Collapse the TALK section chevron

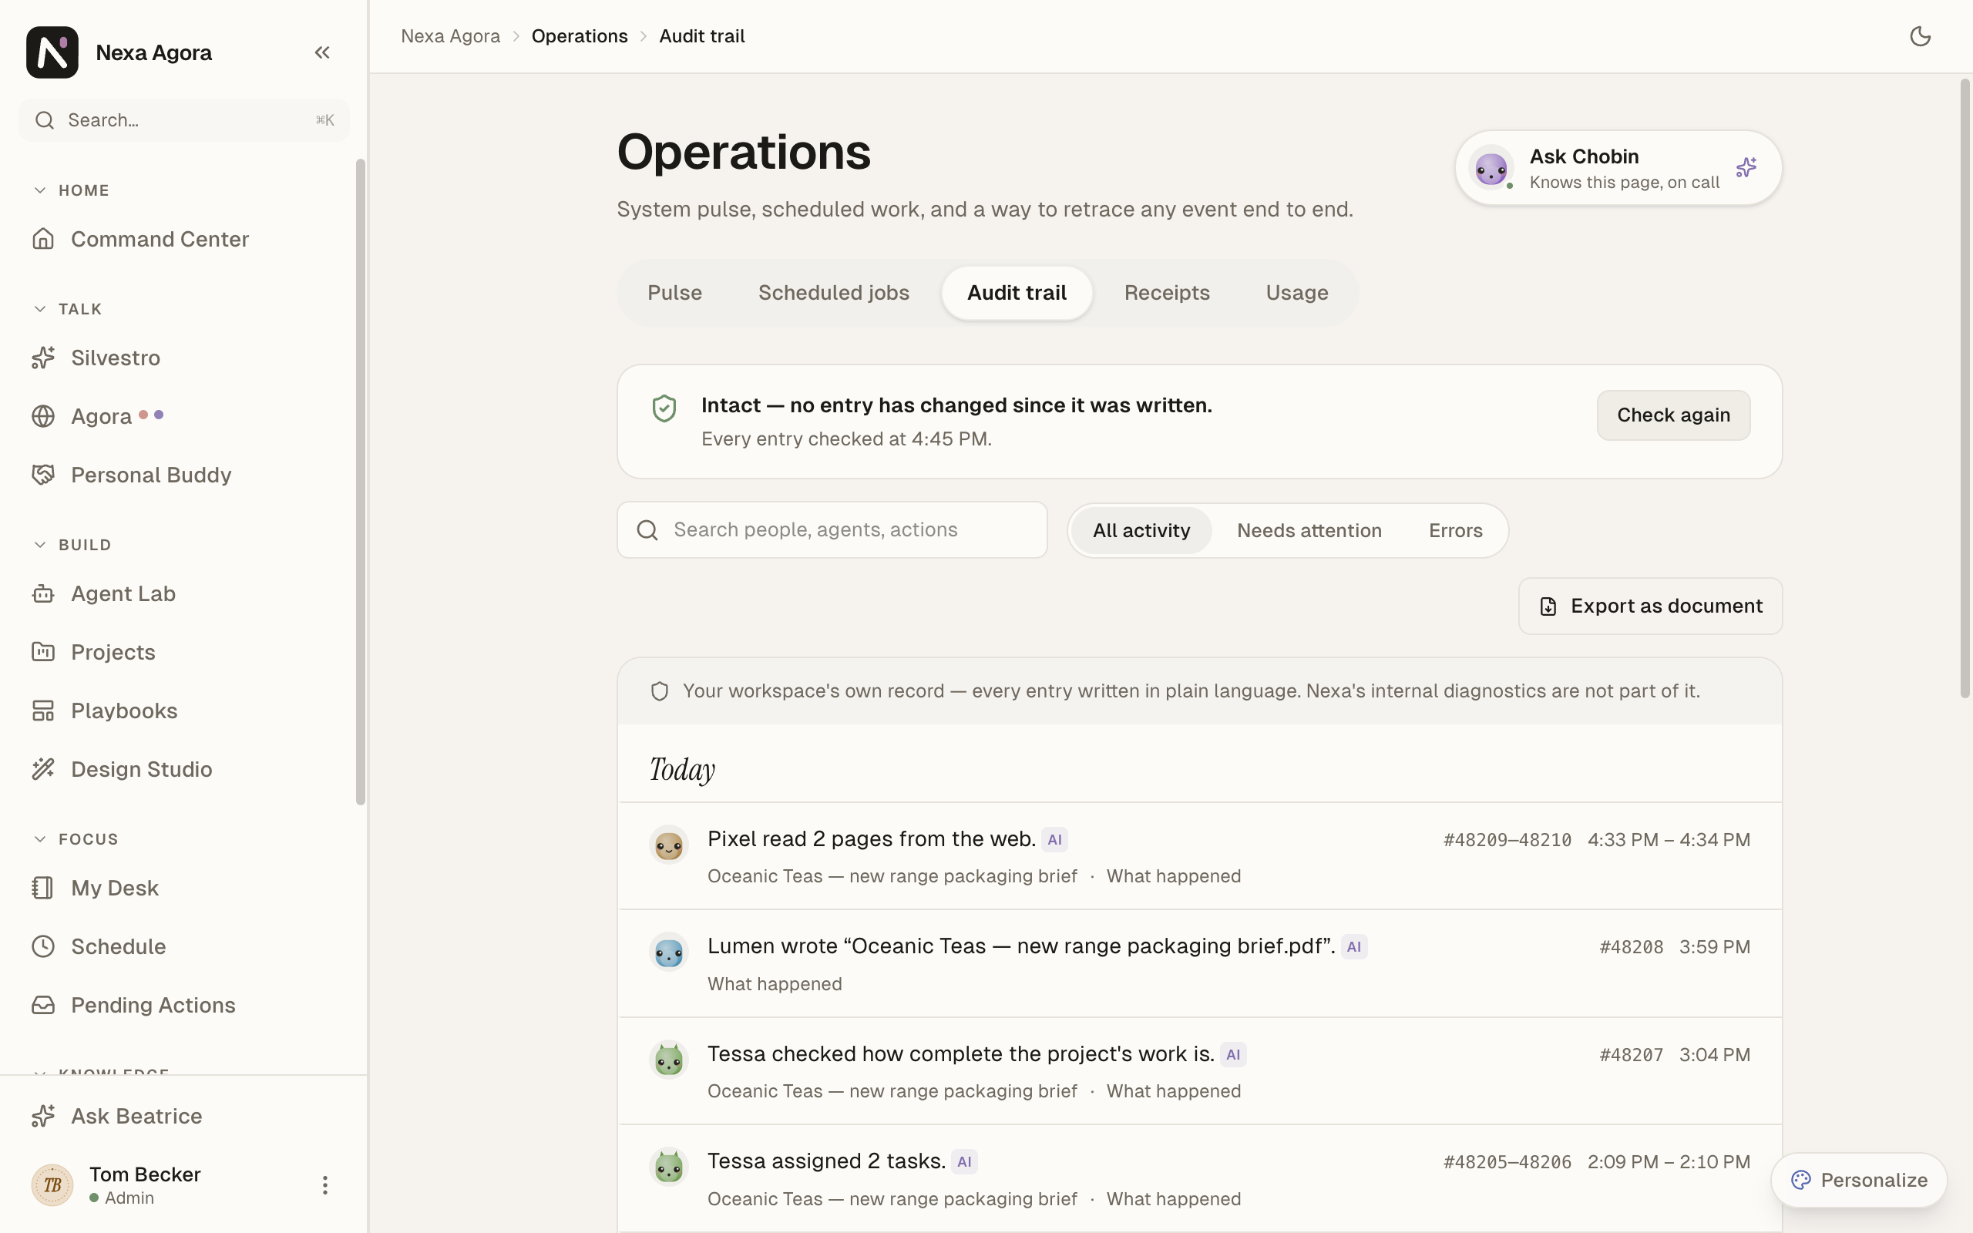pyautogui.click(x=40, y=309)
